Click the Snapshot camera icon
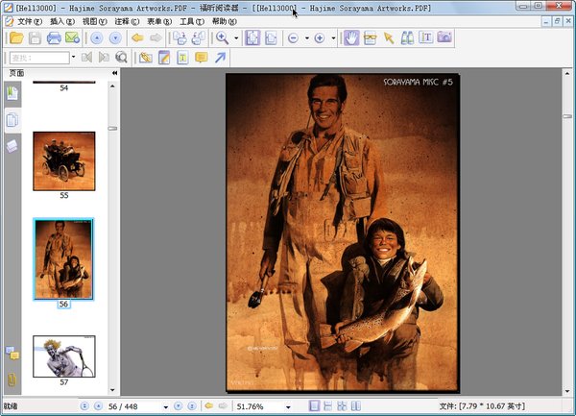Viewport: 576px width, 416px height. 444,38
